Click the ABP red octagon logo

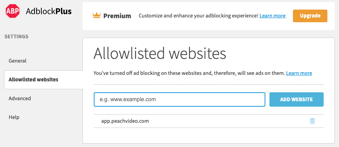point(12,11)
